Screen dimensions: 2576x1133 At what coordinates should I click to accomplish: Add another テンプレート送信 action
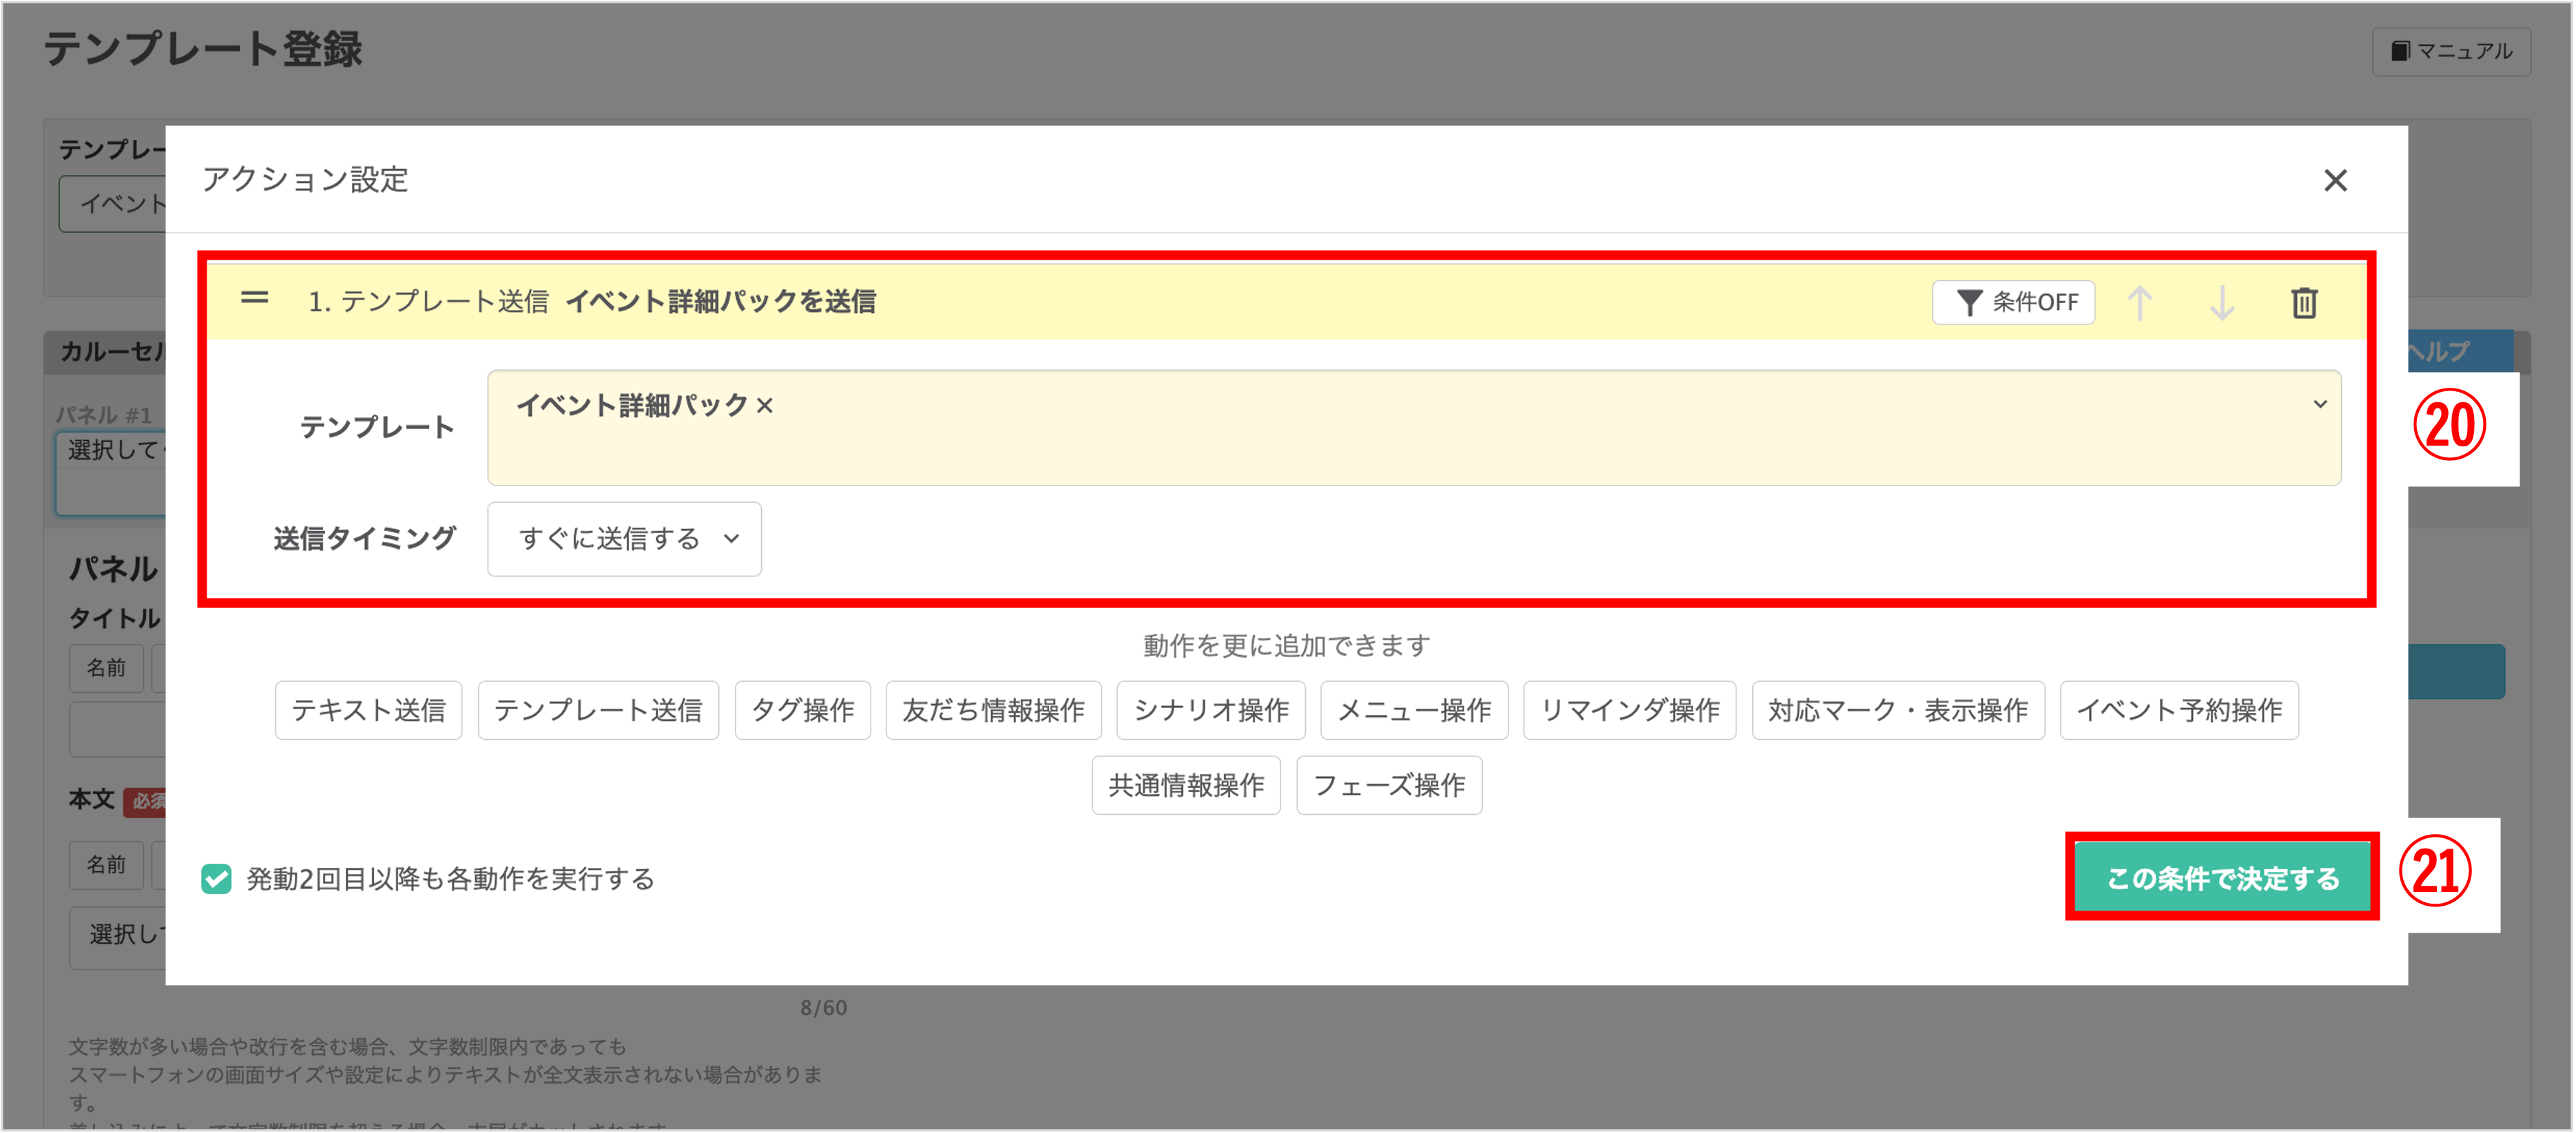(598, 710)
